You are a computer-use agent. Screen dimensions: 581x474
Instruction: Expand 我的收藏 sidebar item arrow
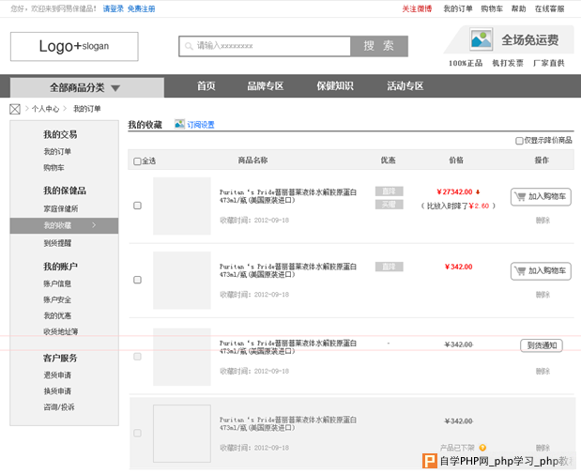[94, 226]
